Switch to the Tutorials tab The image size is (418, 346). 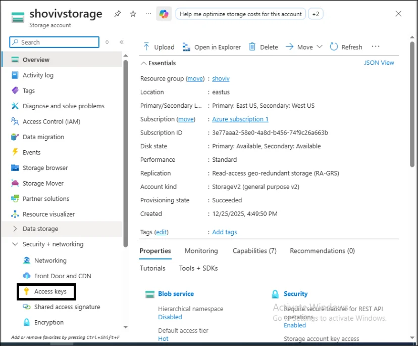click(152, 268)
